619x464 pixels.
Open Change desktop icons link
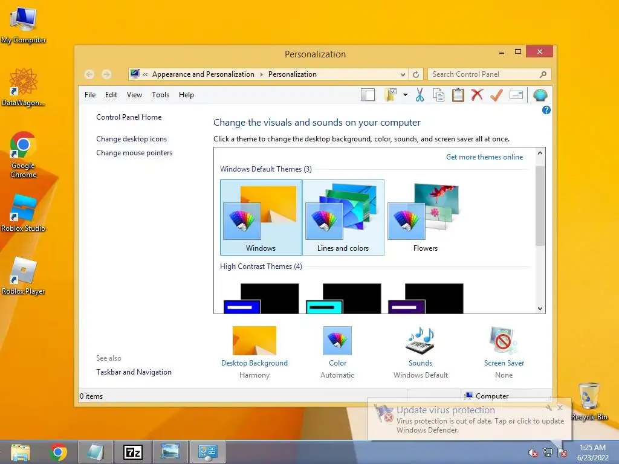click(x=131, y=139)
